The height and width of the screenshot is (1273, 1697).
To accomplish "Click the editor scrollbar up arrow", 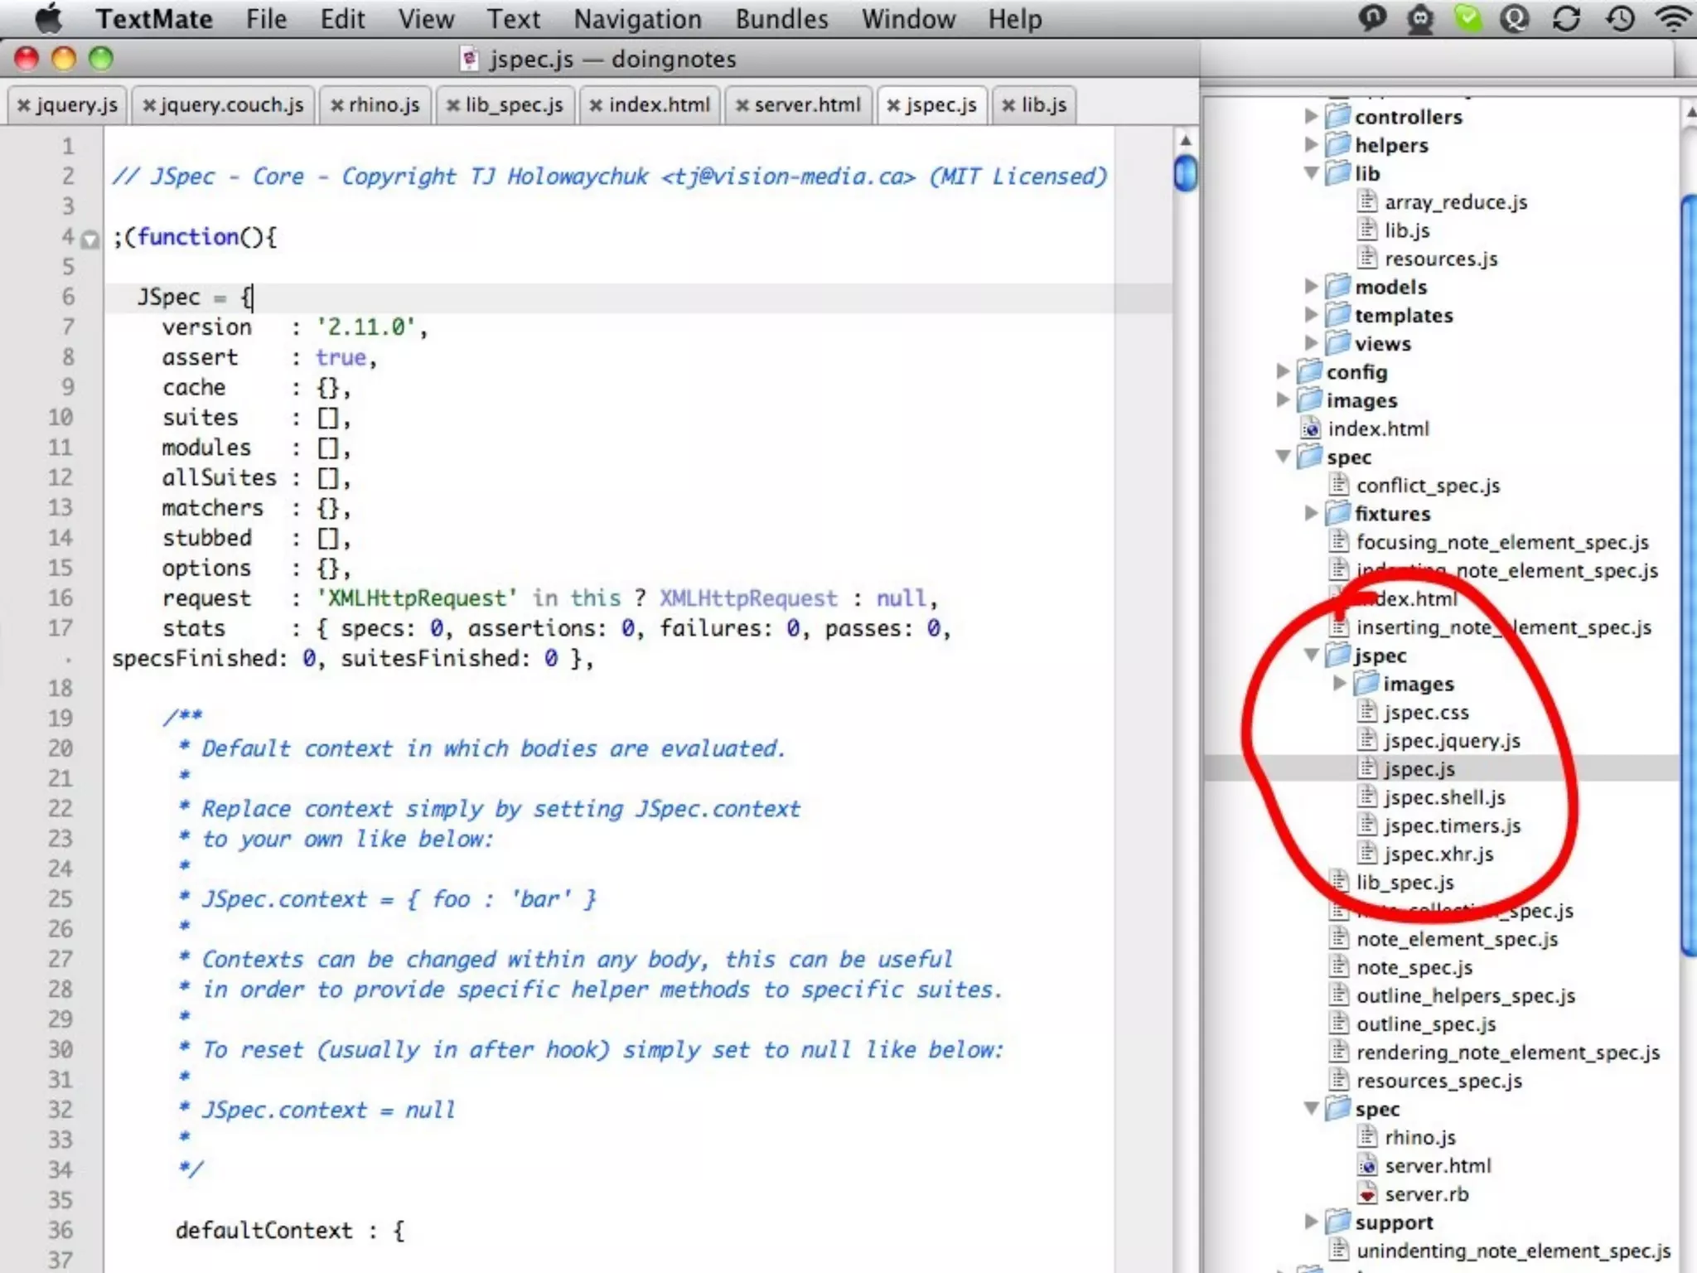I will tap(1186, 140).
